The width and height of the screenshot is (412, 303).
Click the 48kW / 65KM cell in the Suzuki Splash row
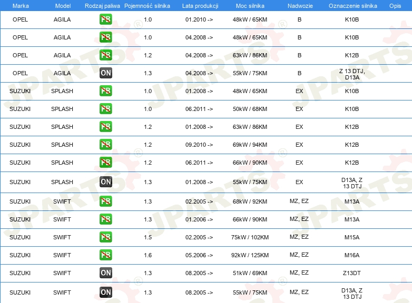pos(250,92)
